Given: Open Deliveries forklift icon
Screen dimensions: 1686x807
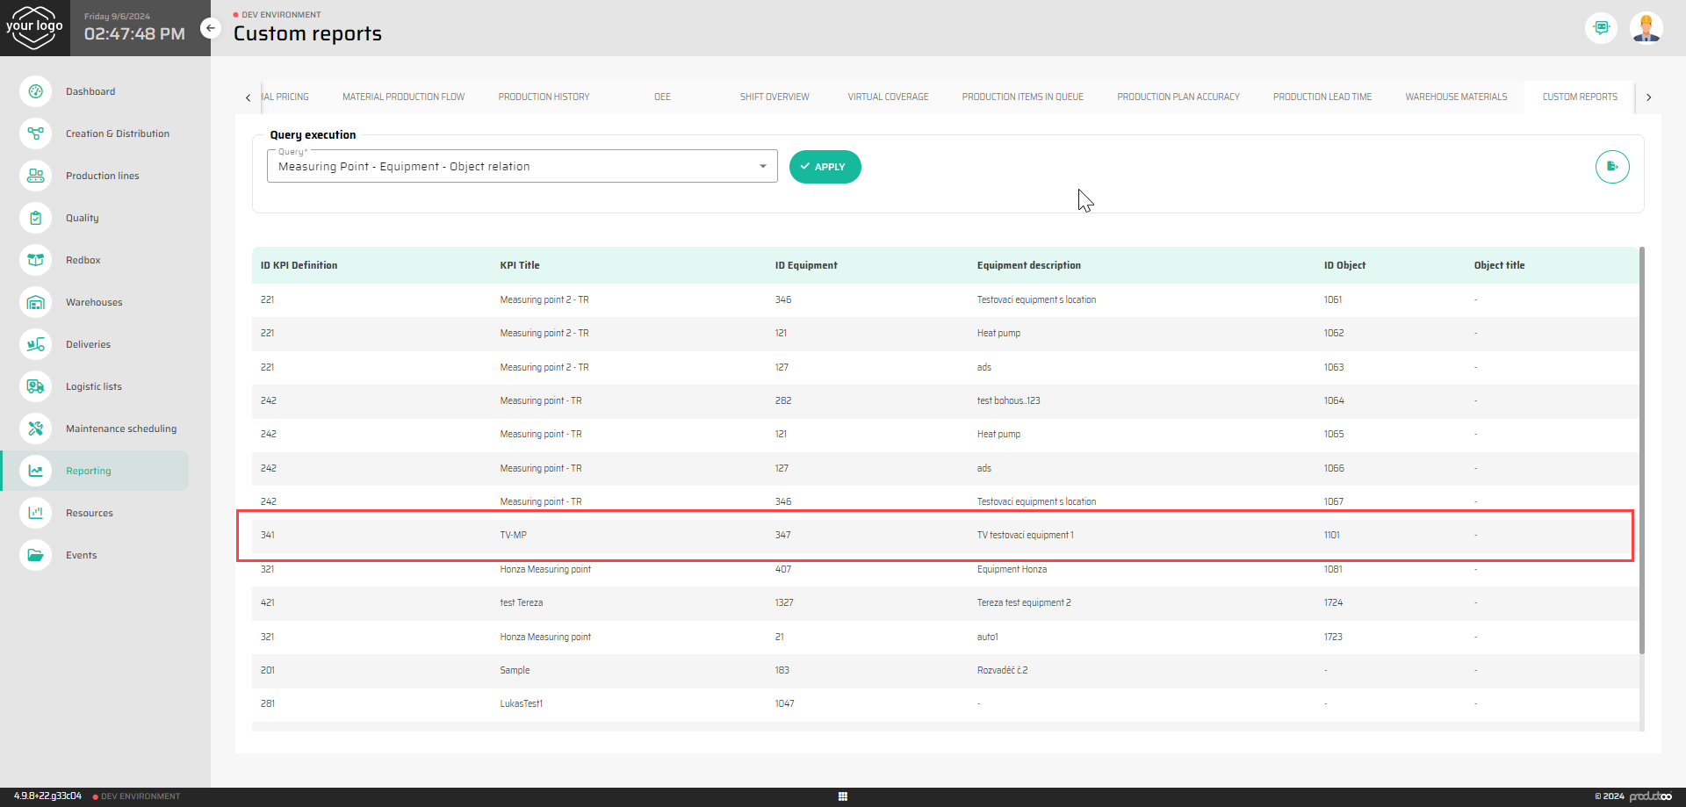Looking at the screenshot, I should (35, 344).
